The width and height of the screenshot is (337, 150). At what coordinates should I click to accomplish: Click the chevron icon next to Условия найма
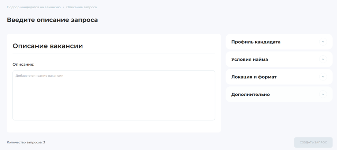point(323,59)
